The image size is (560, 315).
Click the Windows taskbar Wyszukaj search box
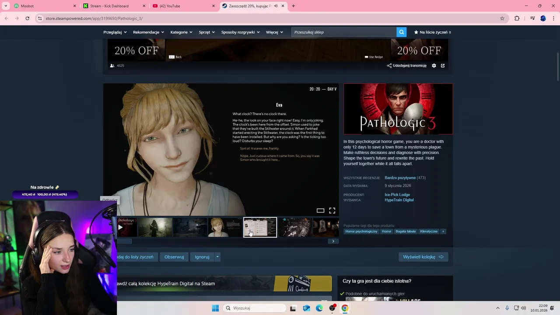pos(255,308)
